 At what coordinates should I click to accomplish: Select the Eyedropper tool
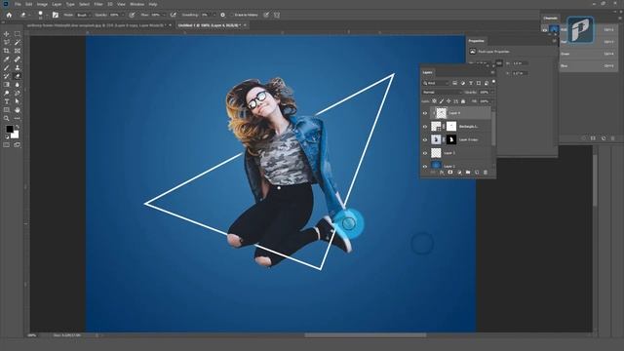pyautogui.click(x=7, y=59)
